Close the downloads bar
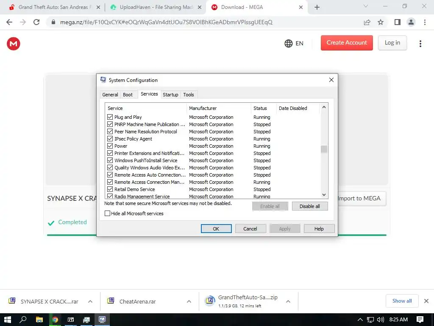The width and height of the screenshot is (434, 326). tap(426, 301)
